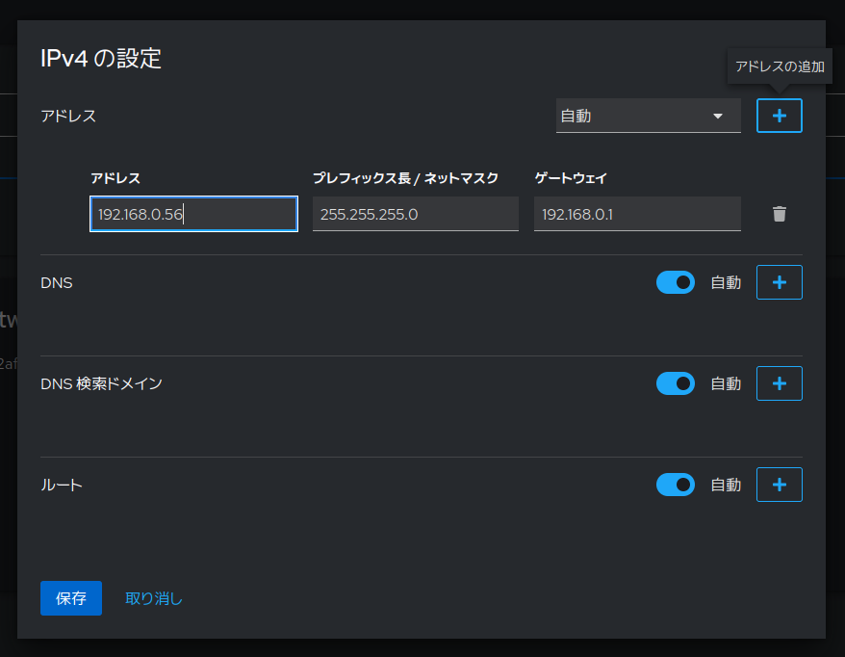Click the 取り消し link

pos(154,598)
